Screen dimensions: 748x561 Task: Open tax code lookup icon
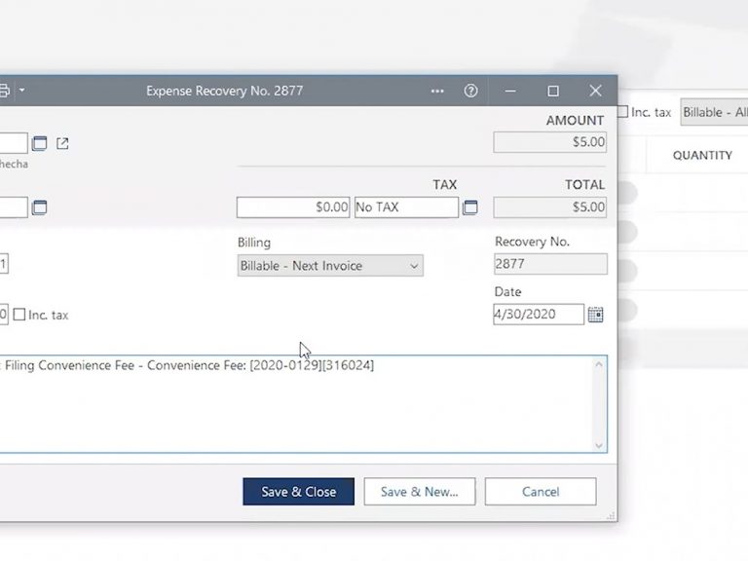(469, 207)
